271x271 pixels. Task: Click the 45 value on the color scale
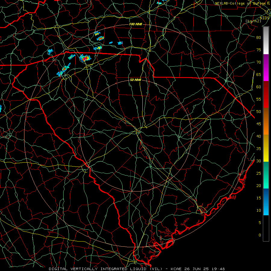click(x=259, y=124)
